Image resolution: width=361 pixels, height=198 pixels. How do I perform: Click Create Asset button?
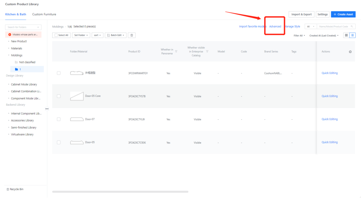343,14
